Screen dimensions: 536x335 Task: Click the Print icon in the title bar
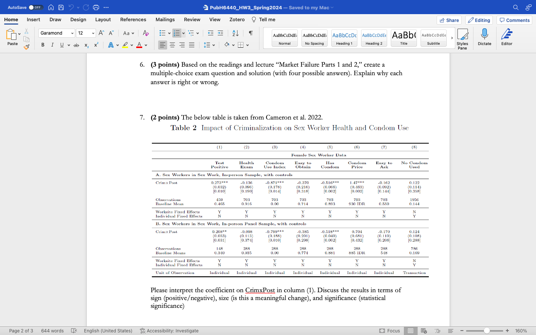click(x=96, y=7)
